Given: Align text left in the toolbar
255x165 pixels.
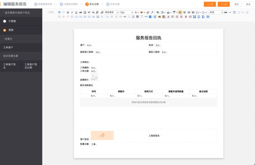Looking at the screenshot, I should pos(180,12).
